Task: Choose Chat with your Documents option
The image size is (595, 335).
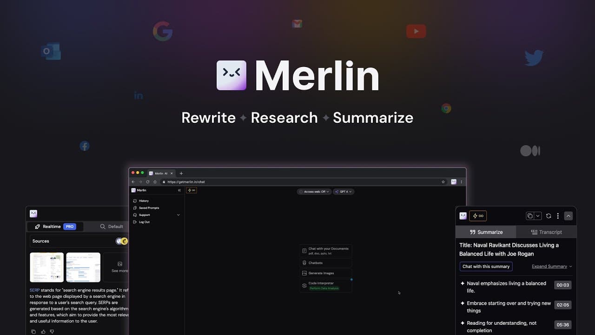Action: [x=325, y=251]
